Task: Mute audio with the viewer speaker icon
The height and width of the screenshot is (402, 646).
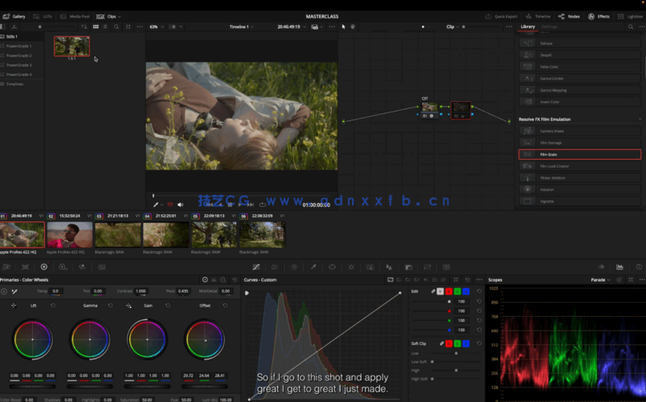Action: (181, 205)
